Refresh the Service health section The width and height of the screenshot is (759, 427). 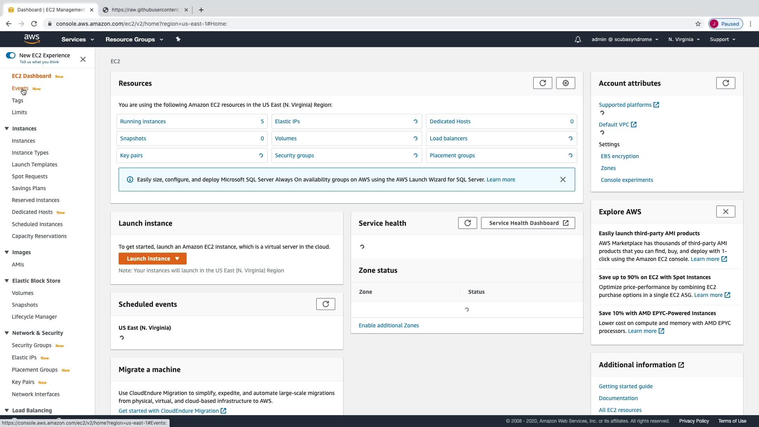point(467,223)
